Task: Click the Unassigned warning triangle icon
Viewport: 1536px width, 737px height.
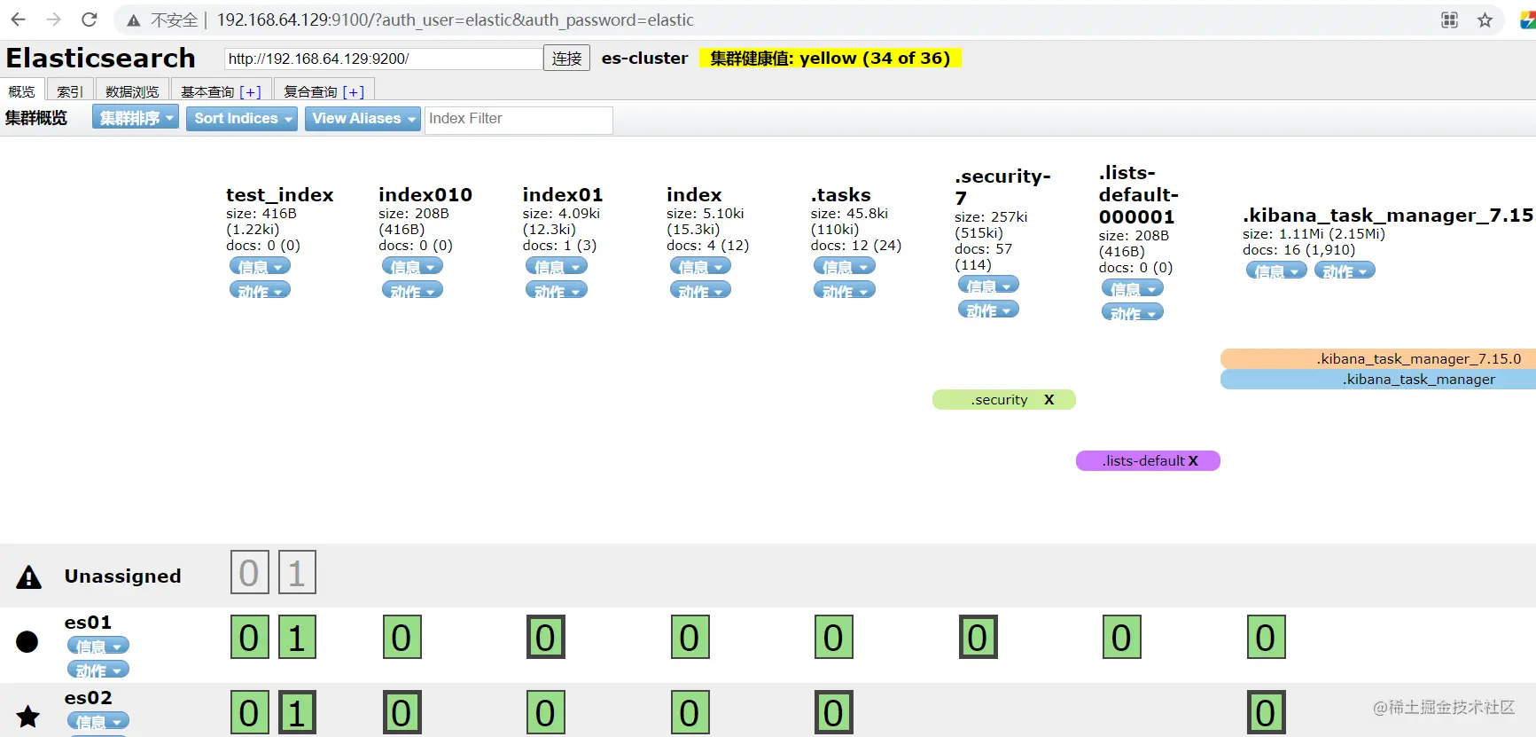Action: pos(29,577)
